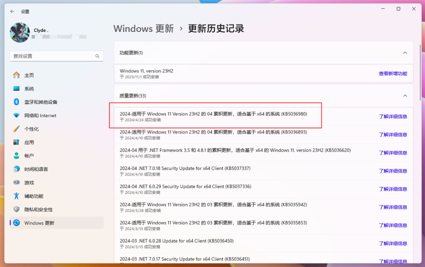Image resolution: width=425 pixels, height=267 pixels.
Task: Go back to Windows 更新 via breadcrumb
Action: click(x=143, y=28)
